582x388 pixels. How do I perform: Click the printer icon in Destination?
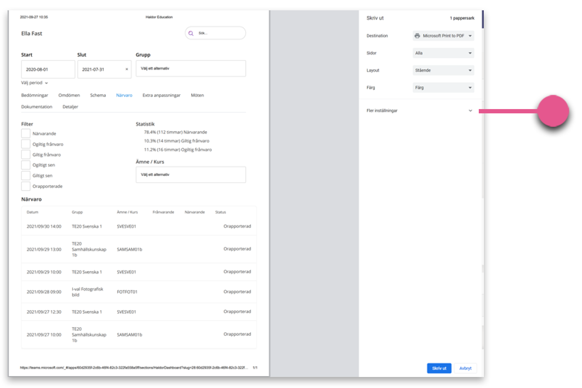418,36
